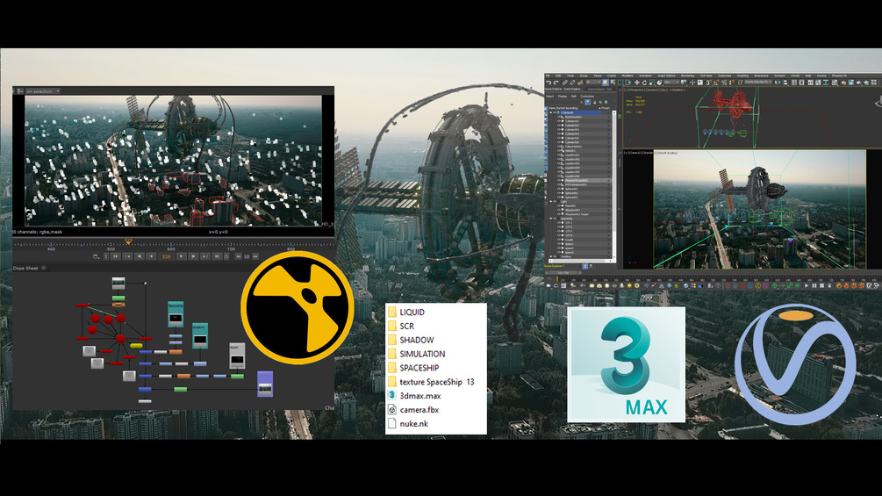882x496 pixels.
Task: Toggle Percent Snap in 3ds Max toolbar
Action: point(724,83)
